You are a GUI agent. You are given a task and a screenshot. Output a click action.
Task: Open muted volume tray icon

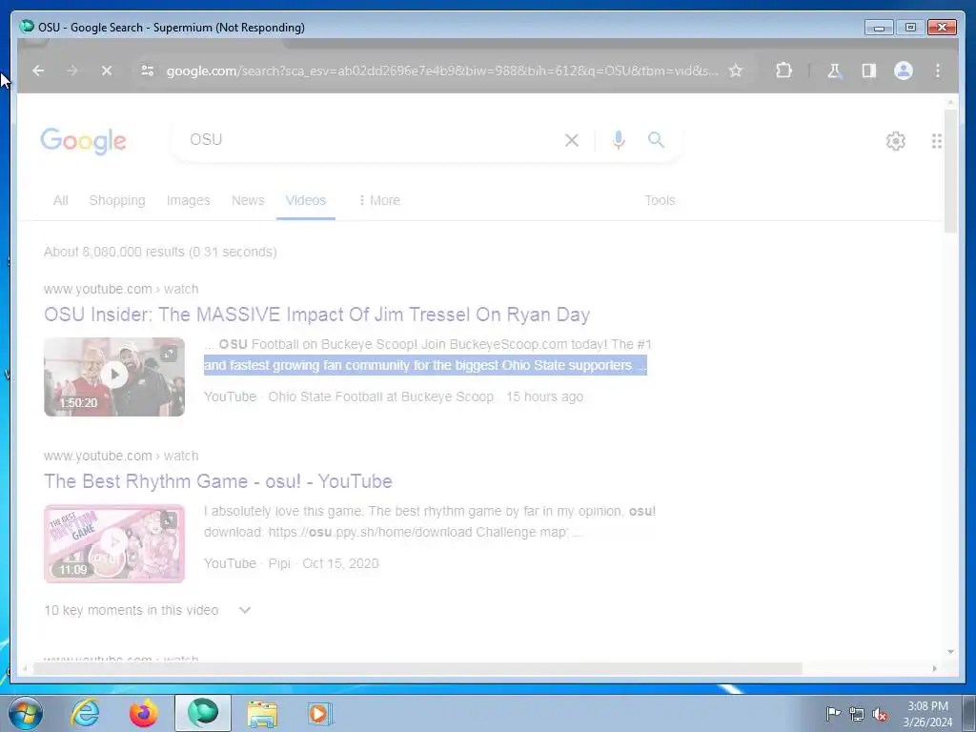pyautogui.click(x=880, y=714)
